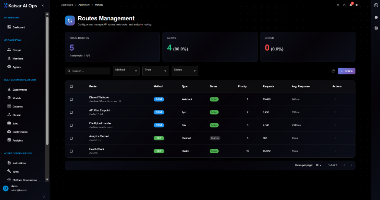
Task: Click the demo user avatar
Action: (x=6, y=188)
